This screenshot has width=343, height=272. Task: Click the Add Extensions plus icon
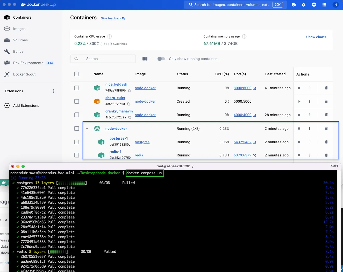click(x=7, y=105)
